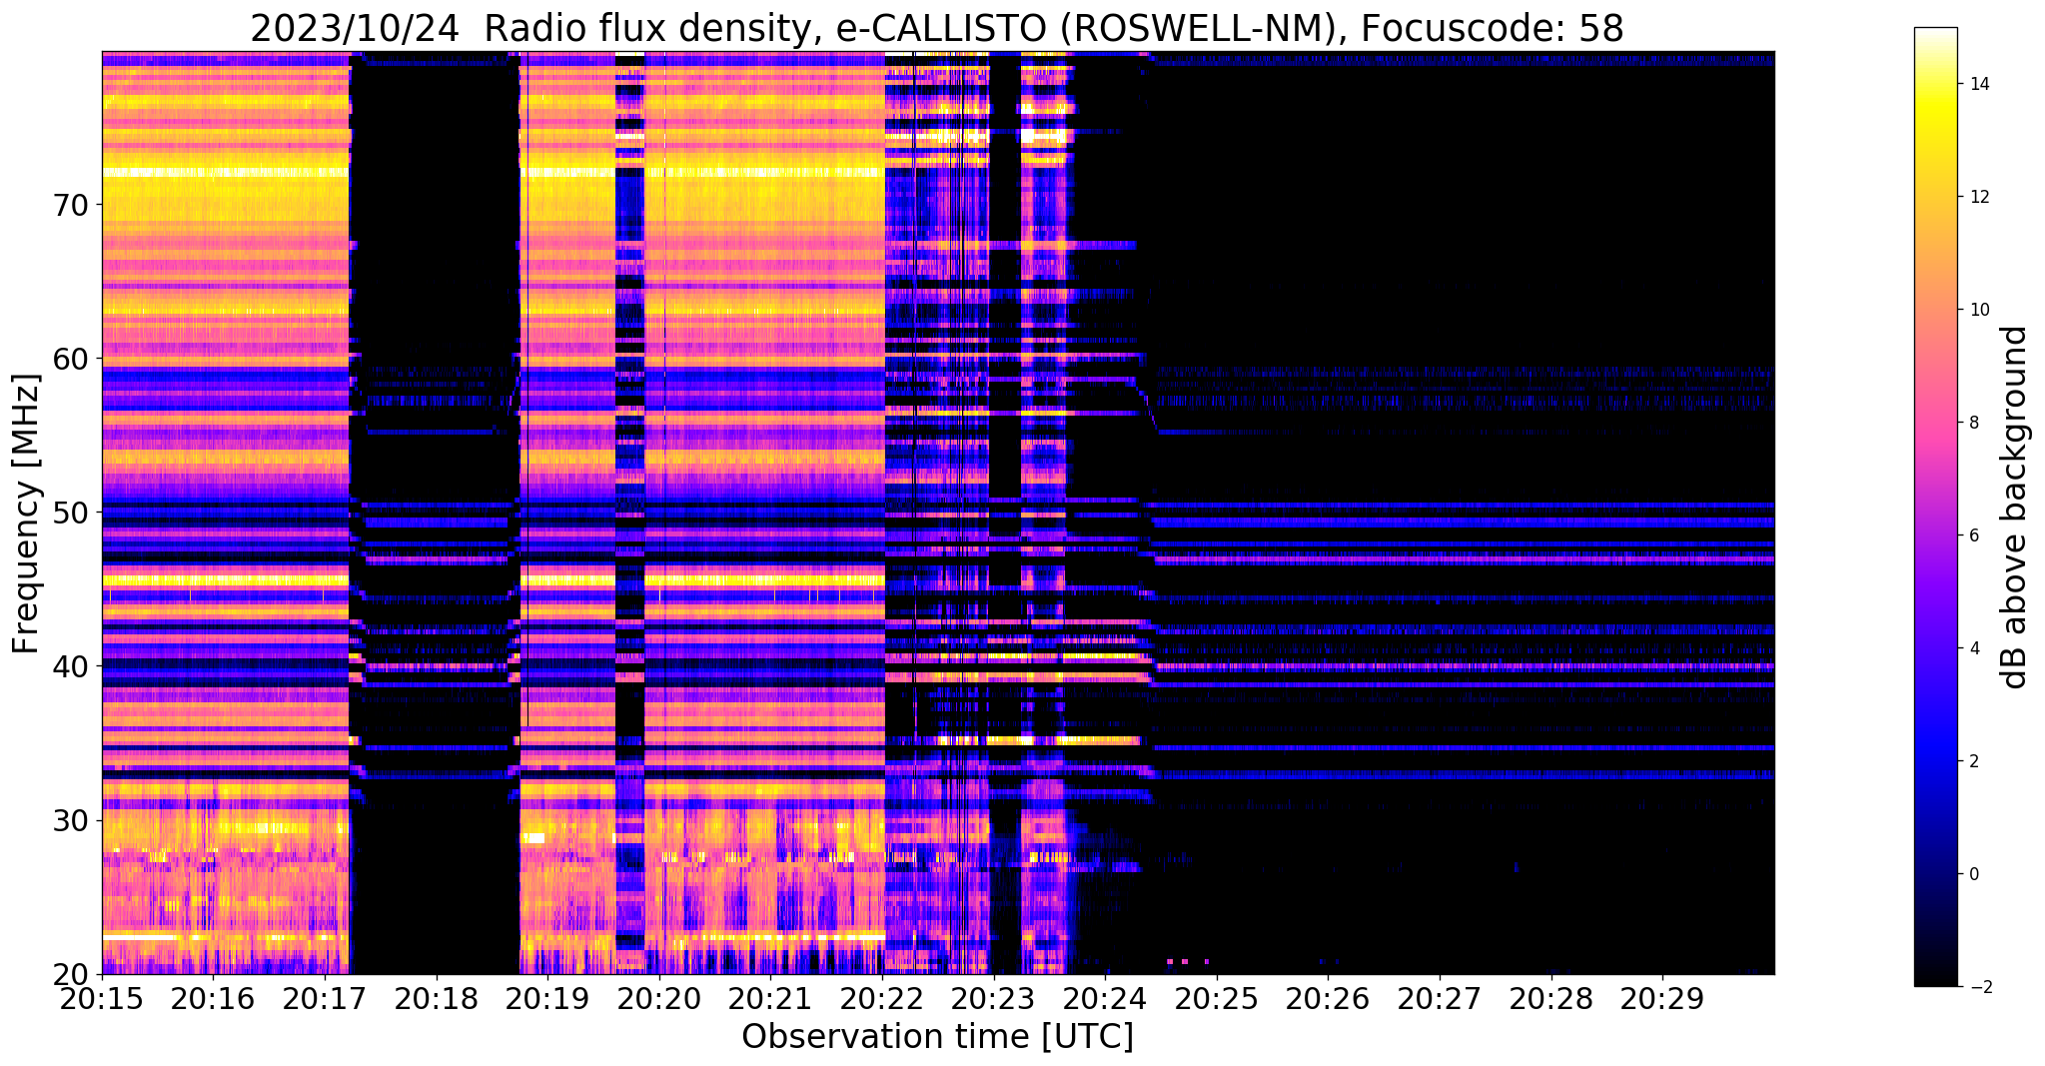Viewport: 2045px width, 1066px height.
Task: Click the 20:18 time tick label
Action: 437,999
